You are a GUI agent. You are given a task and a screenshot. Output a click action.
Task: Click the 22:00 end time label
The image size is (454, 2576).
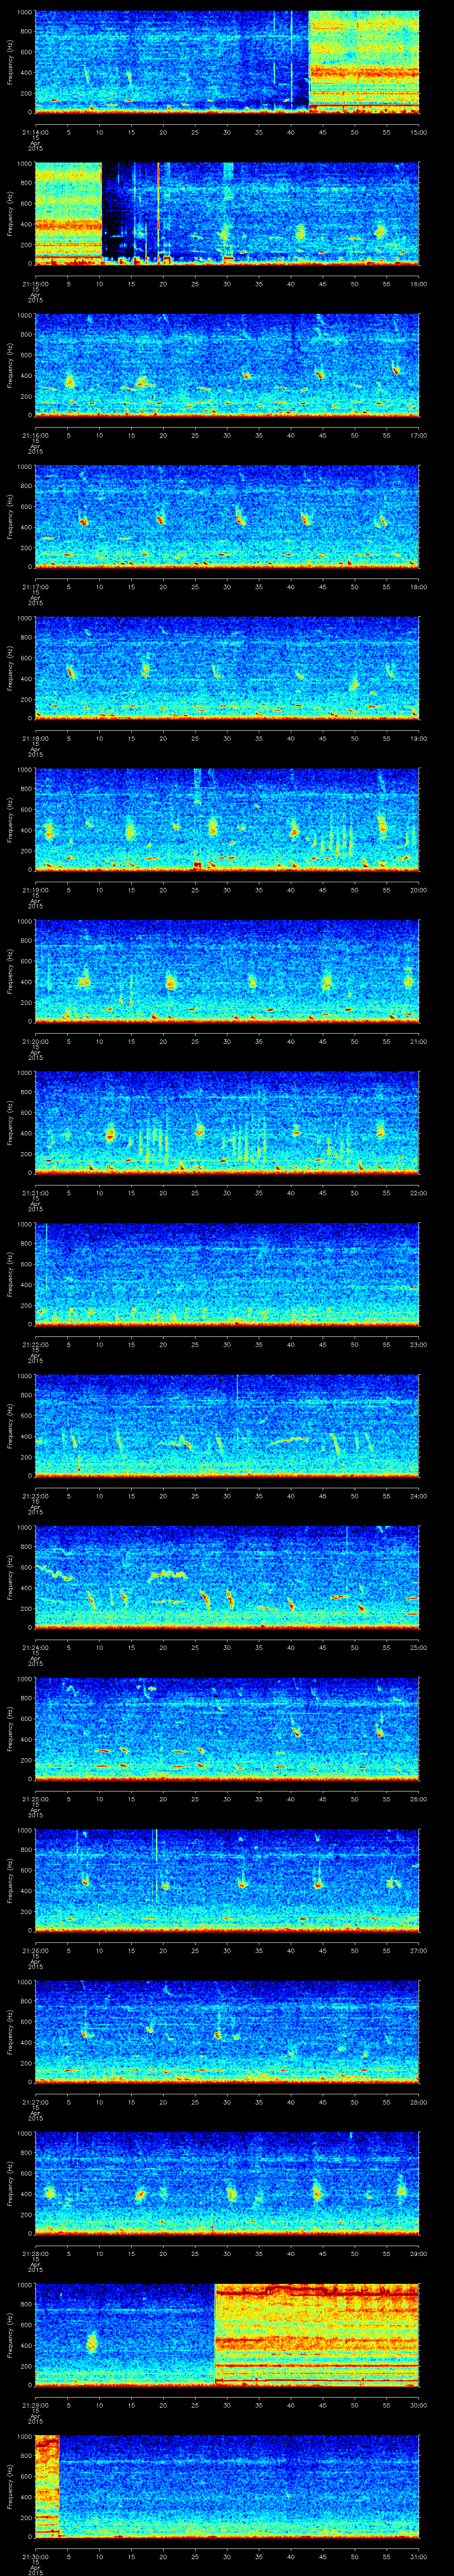coord(419,1192)
